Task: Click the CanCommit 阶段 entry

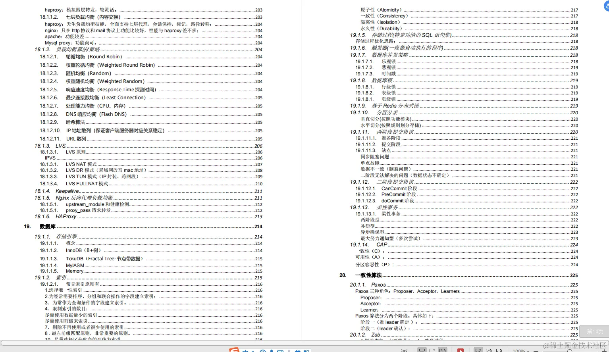Action: (466, 189)
